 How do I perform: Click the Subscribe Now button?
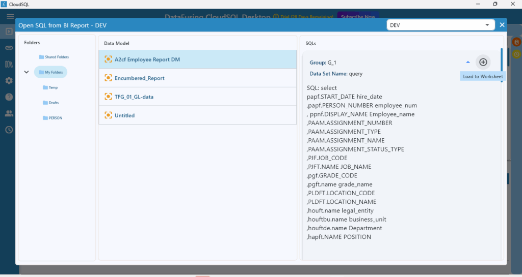coord(358,16)
